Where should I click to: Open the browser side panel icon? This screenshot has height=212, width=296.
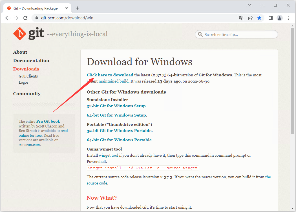271,18
